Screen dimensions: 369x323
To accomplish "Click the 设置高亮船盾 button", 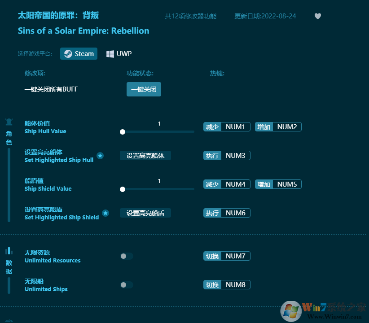I will 145,213.
